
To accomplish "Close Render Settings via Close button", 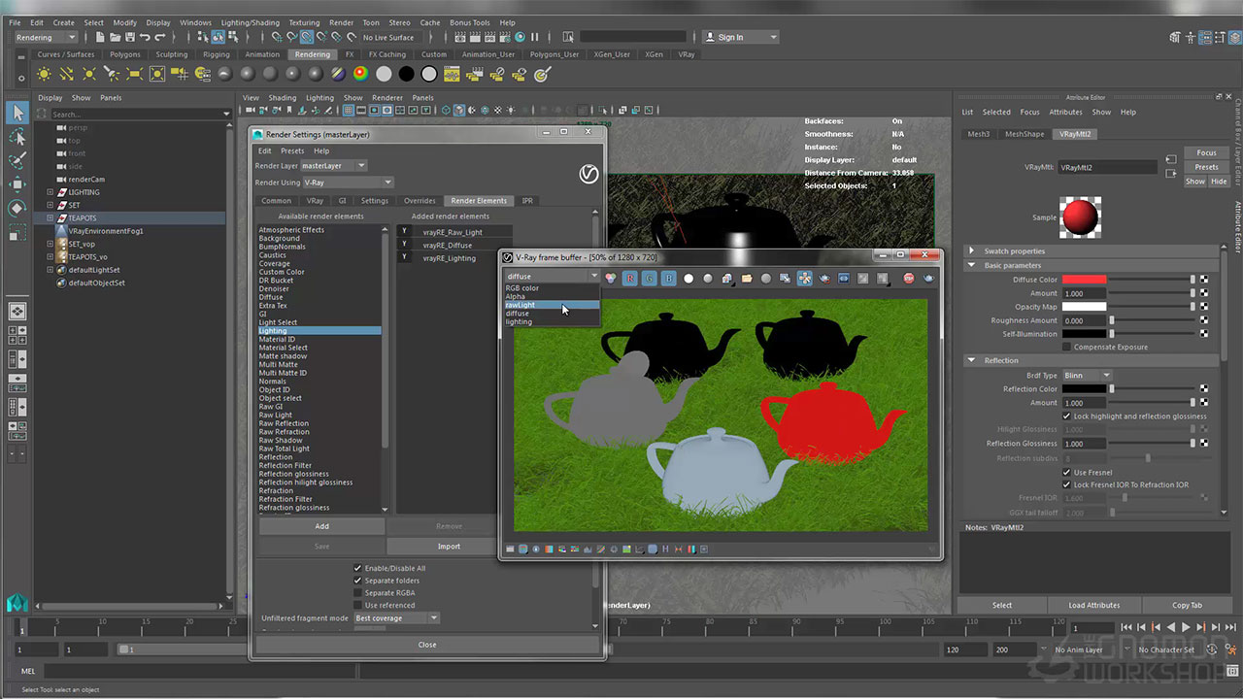I will (427, 645).
